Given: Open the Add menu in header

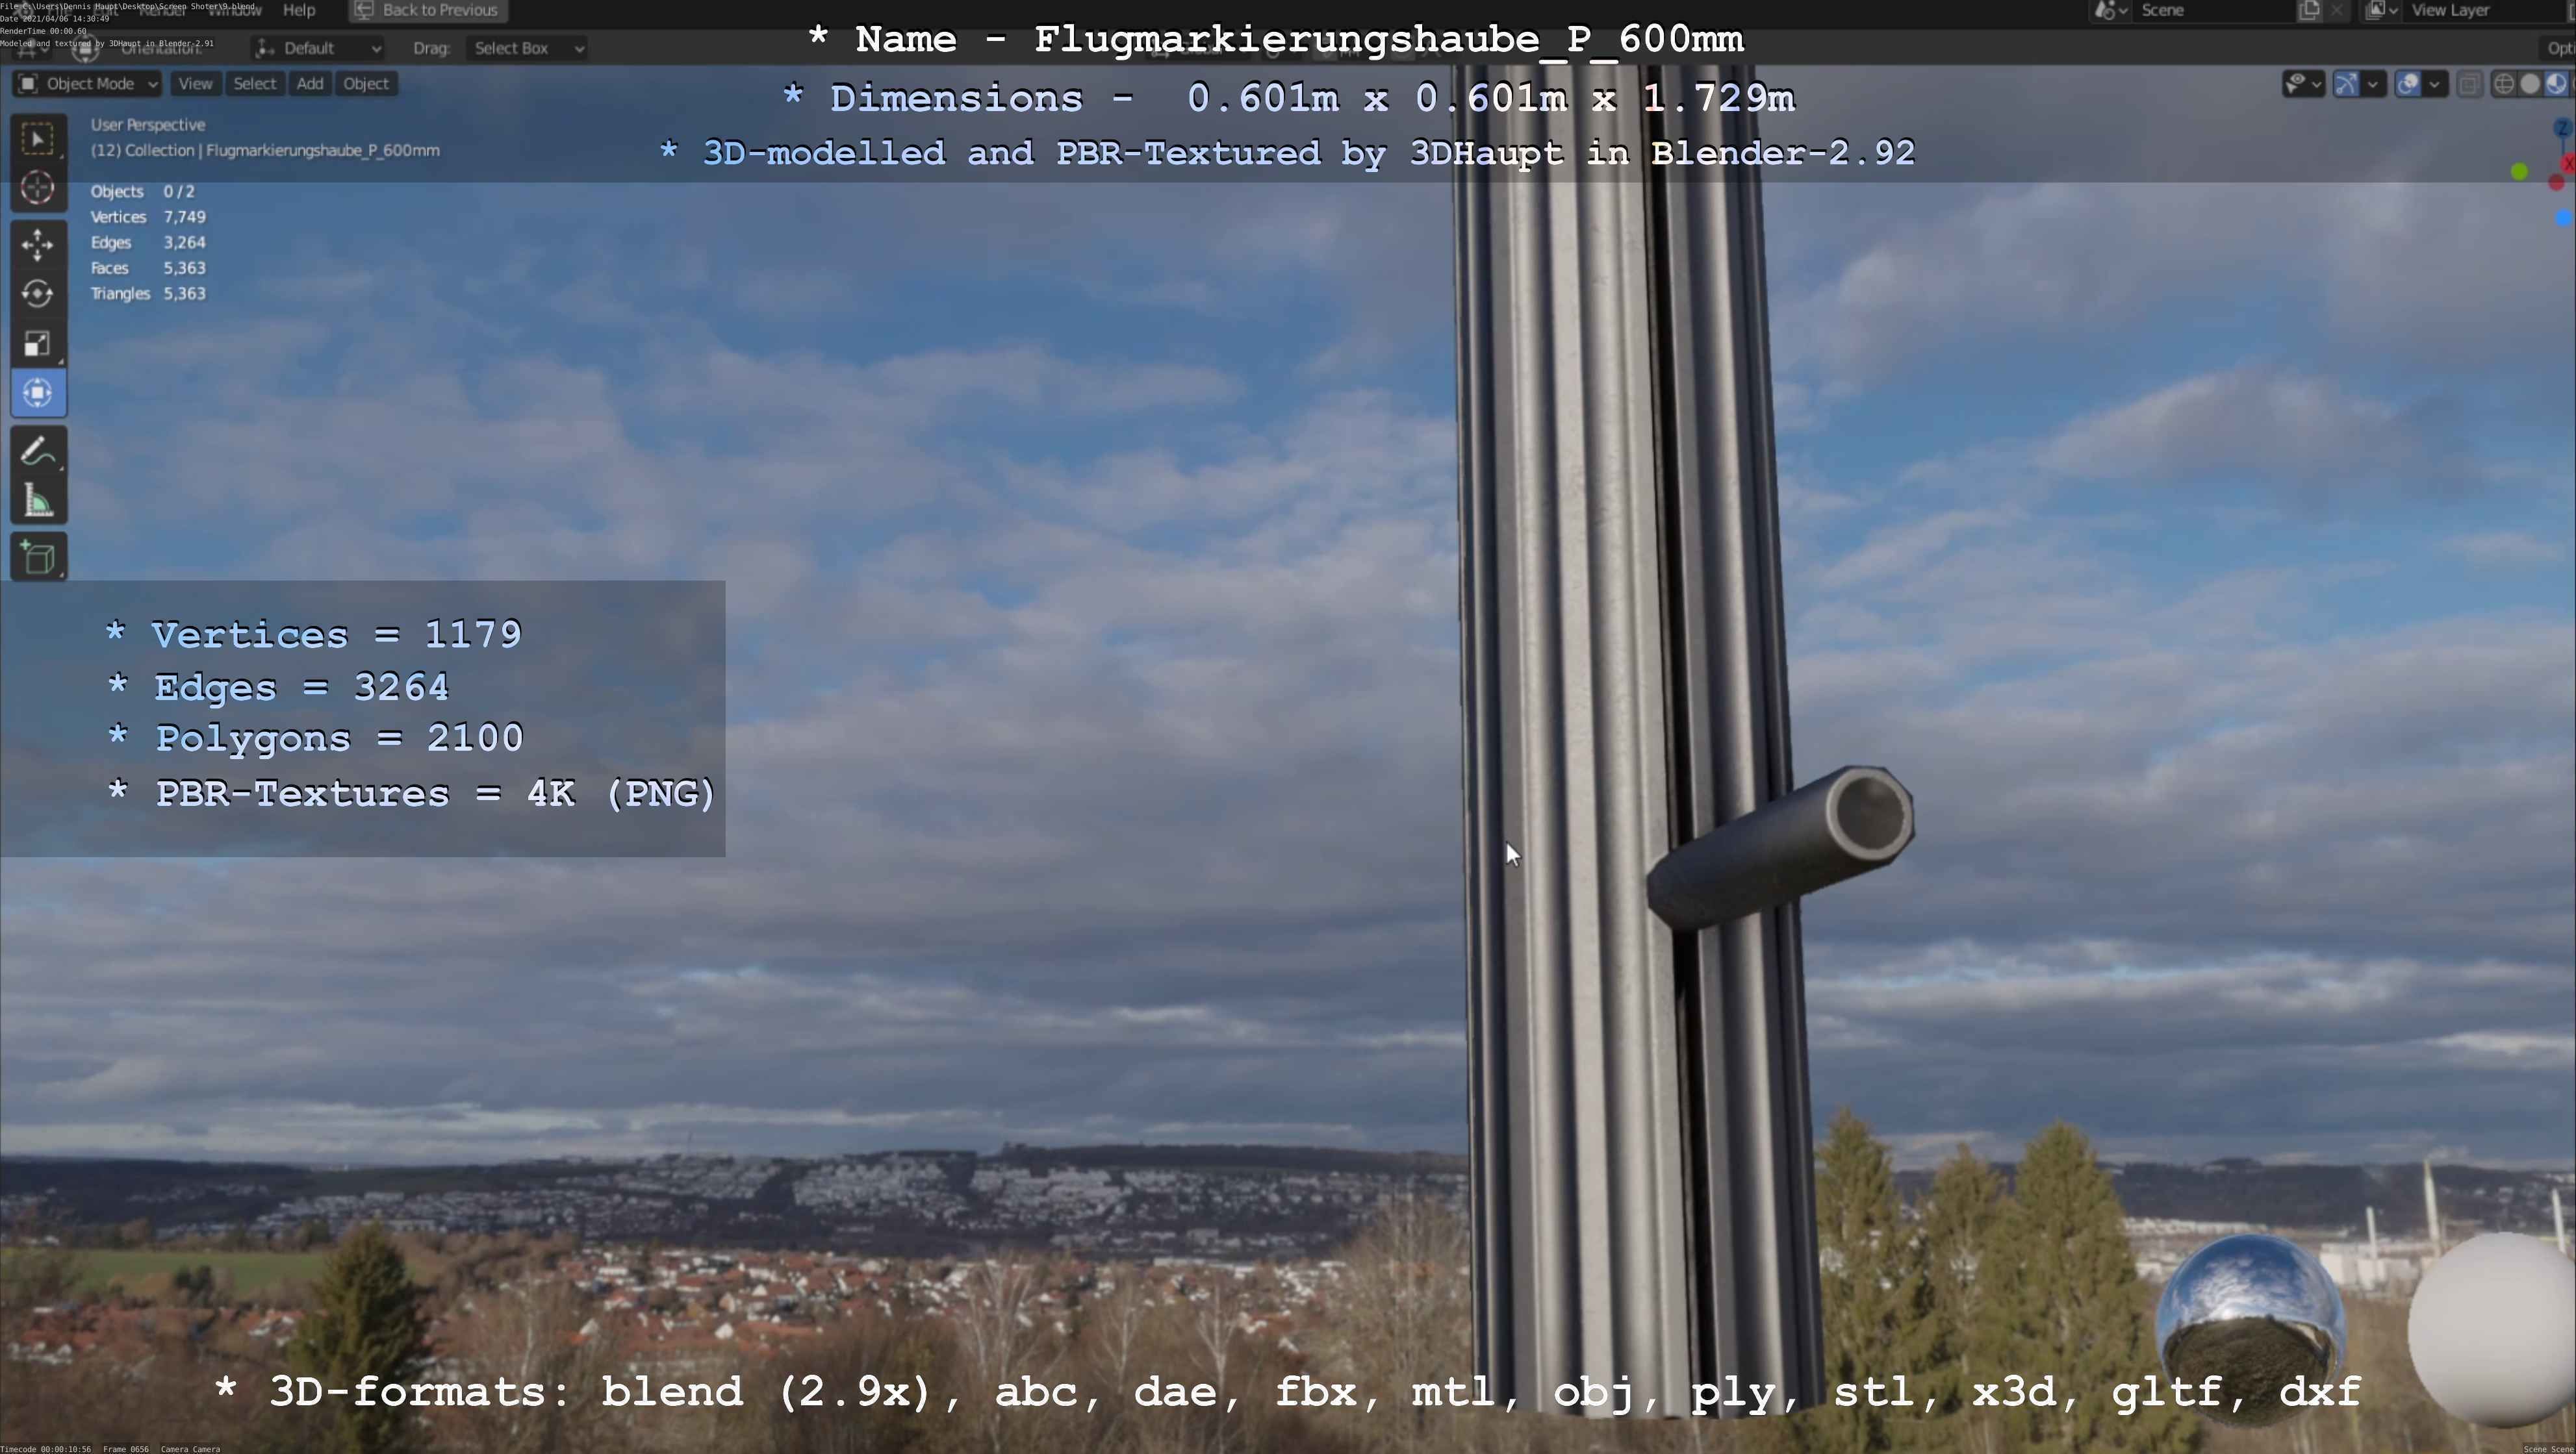Looking at the screenshot, I should 310,84.
